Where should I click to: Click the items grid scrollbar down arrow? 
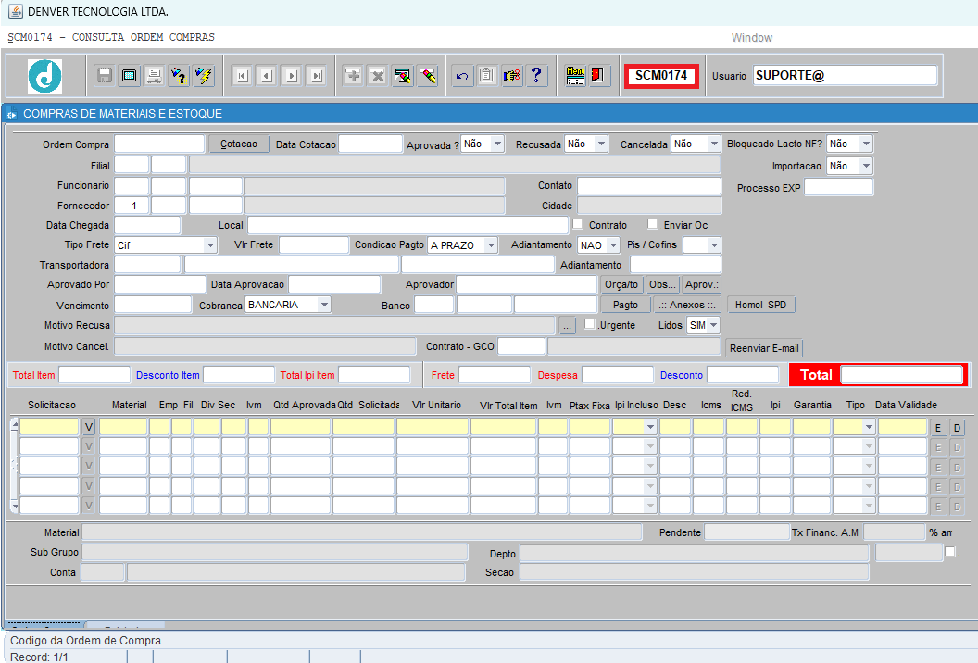(x=14, y=507)
